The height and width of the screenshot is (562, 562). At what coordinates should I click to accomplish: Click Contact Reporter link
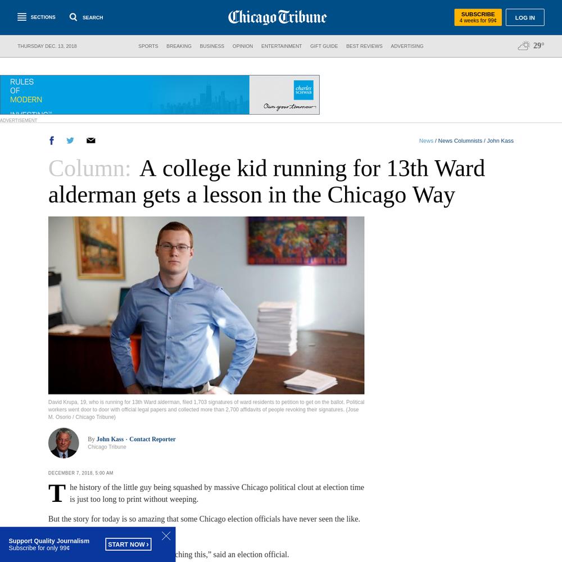[152, 439]
